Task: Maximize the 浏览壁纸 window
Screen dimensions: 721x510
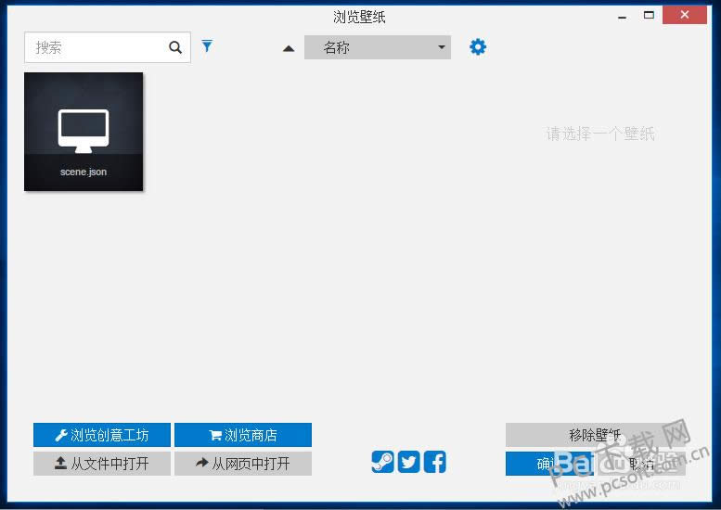Action: point(649,15)
